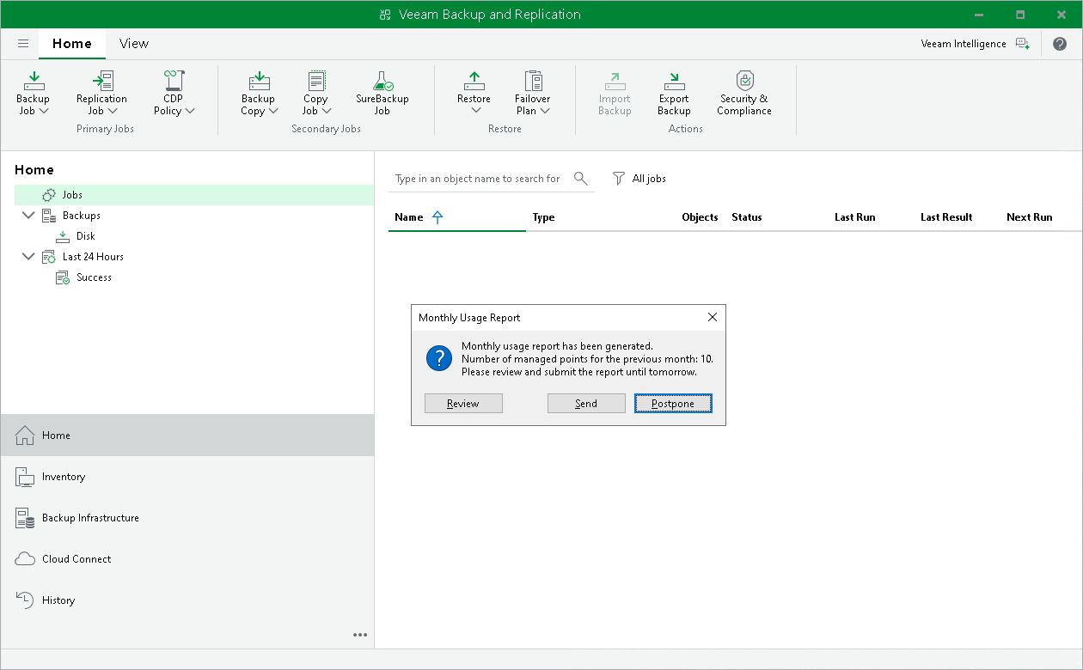Viewport: 1083px width, 670px height.
Task: Collapse the Last 24 Hours node
Action: click(x=28, y=256)
